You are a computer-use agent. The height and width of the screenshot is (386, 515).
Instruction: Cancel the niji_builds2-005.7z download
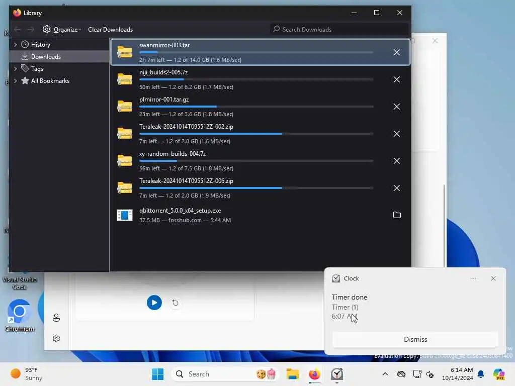click(x=397, y=80)
